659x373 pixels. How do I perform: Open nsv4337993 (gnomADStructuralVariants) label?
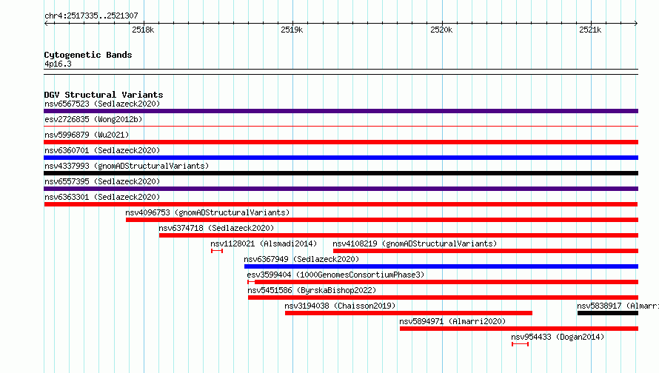pyautogui.click(x=127, y=166)
